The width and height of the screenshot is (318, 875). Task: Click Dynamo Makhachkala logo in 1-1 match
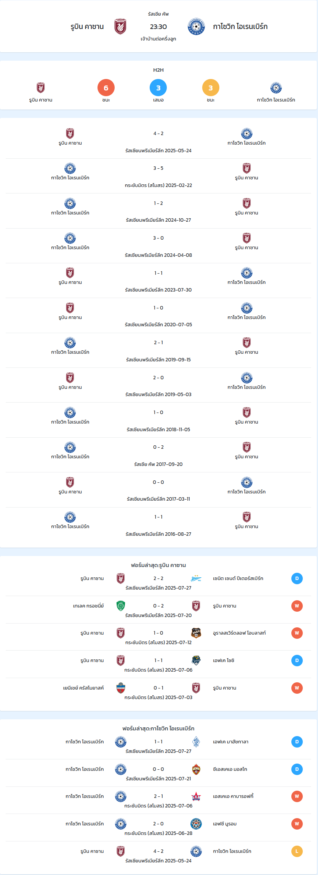pos(196,742)
